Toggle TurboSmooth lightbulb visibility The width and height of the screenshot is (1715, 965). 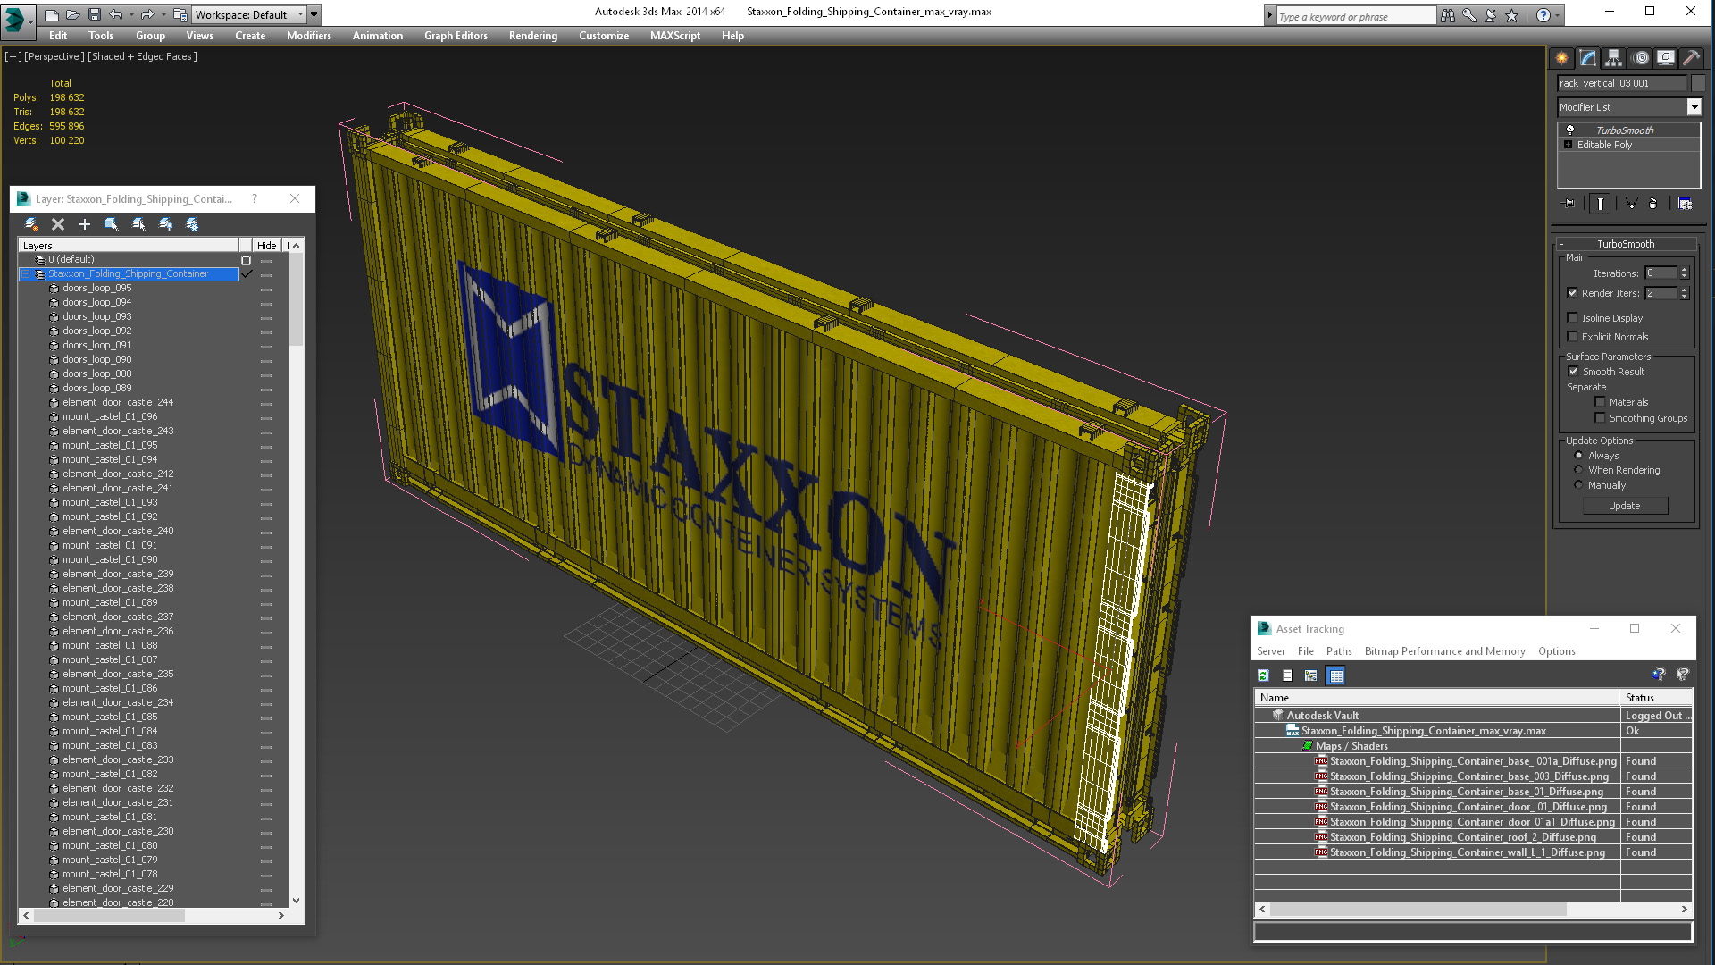(x=1570, y=130)
